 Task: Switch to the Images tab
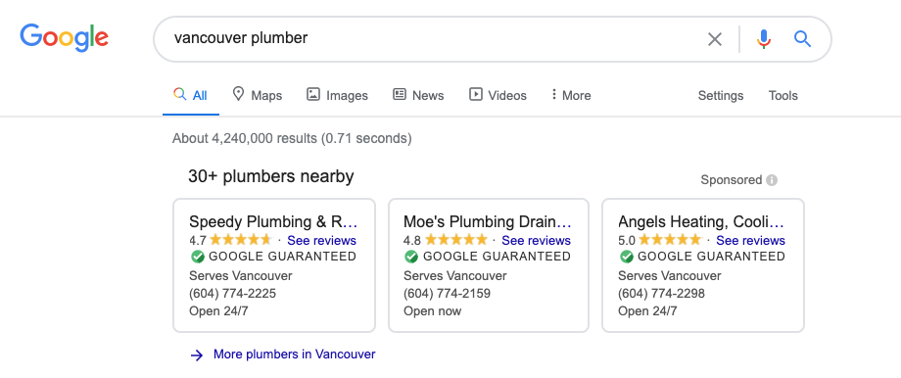point(337,95)
